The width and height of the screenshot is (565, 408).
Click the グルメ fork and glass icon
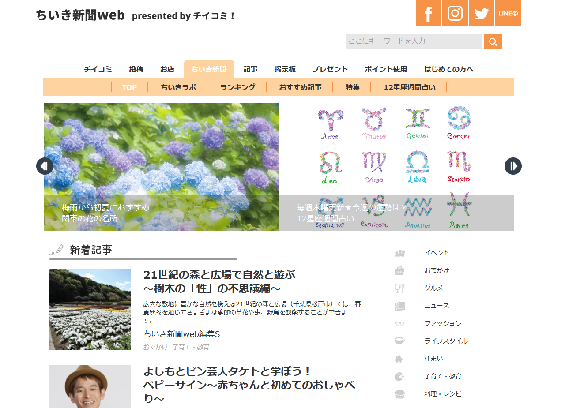click(x=399, y=288)
